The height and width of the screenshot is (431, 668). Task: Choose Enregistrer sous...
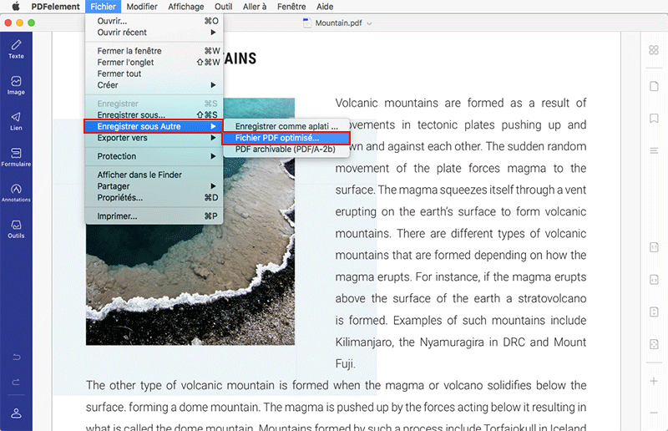coord(154,114)
